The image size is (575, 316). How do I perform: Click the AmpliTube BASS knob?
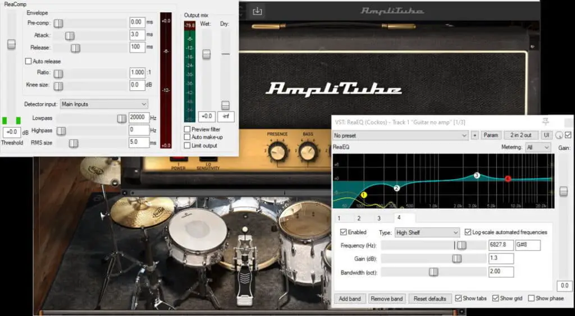308,151
